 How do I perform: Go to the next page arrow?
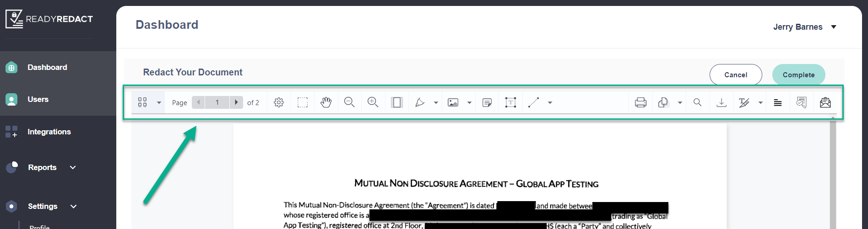[x=236, y=102]
